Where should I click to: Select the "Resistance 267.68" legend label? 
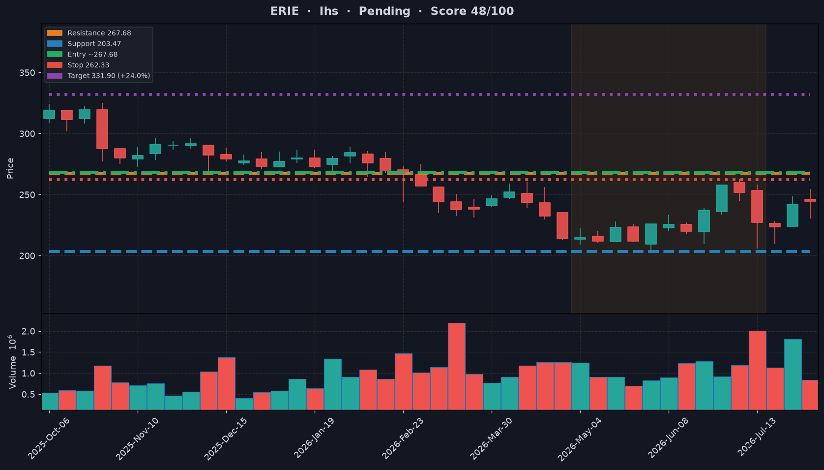point(99,33)
